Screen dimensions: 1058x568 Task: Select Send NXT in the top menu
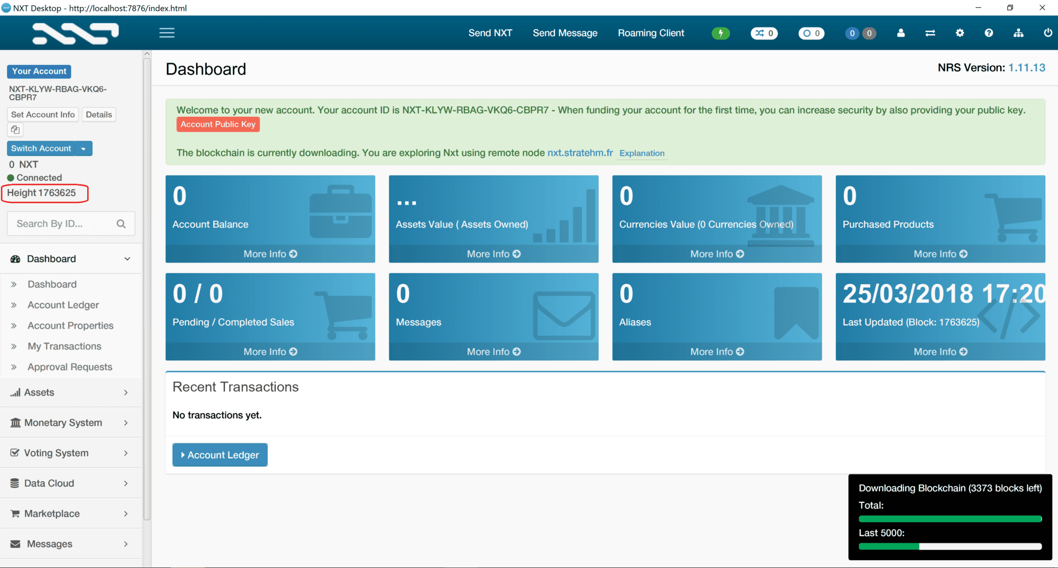(x=490, y=33)
